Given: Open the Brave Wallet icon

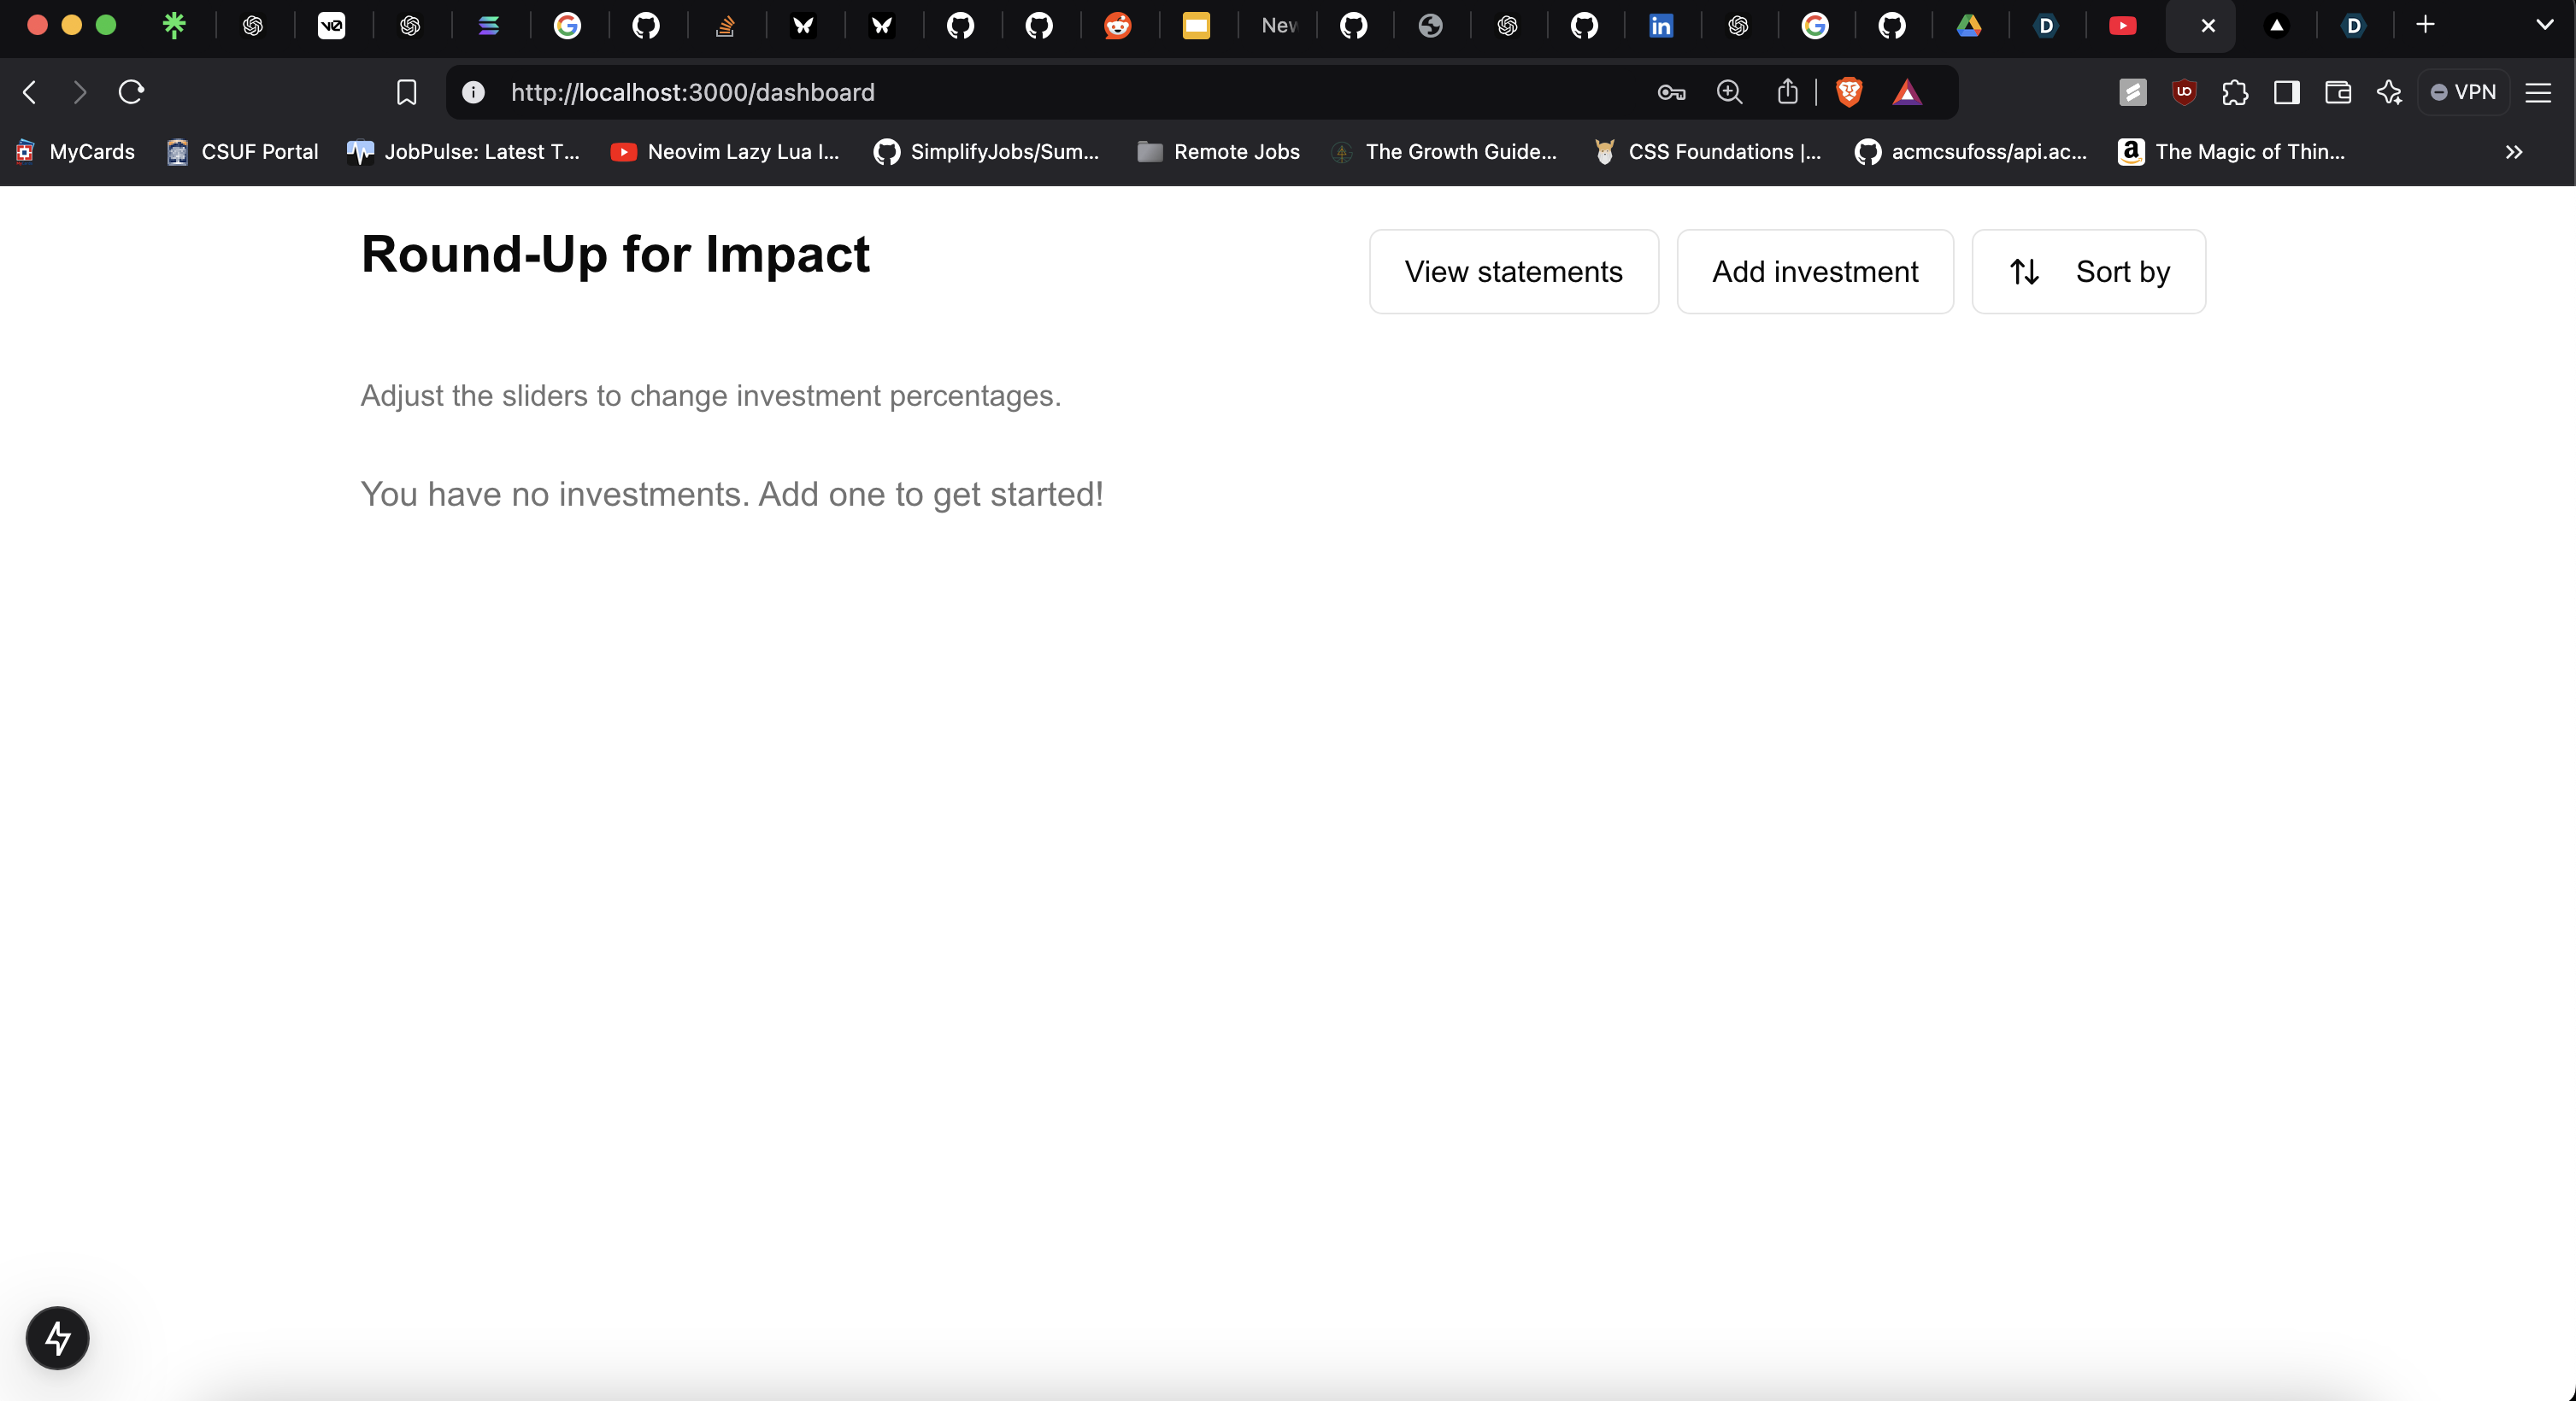Looking at the screenshot, I should pyautogui.click(x=2337, y=92).
